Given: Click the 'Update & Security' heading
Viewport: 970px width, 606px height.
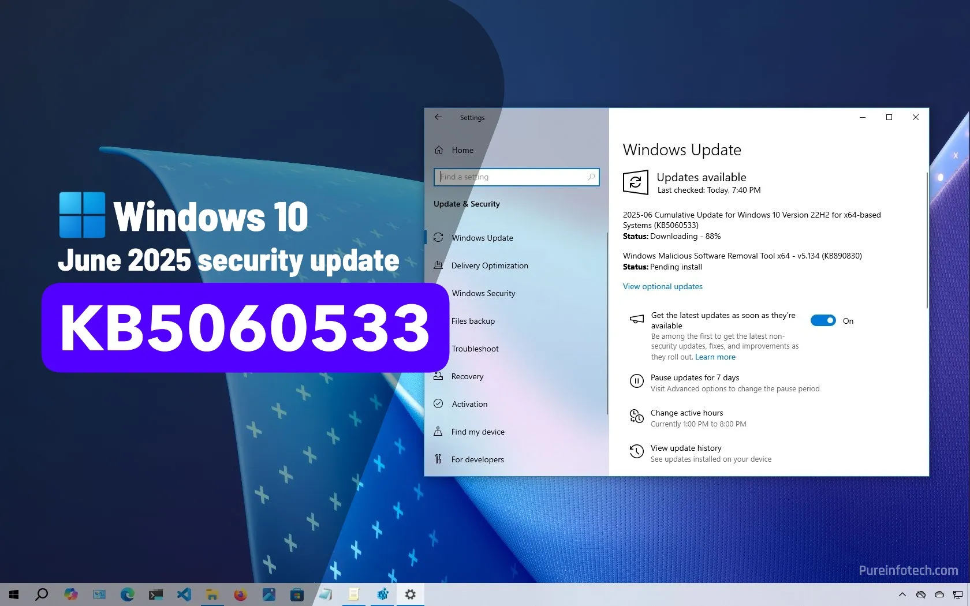Looking at the screenshot, I should [x=467, y=204].
